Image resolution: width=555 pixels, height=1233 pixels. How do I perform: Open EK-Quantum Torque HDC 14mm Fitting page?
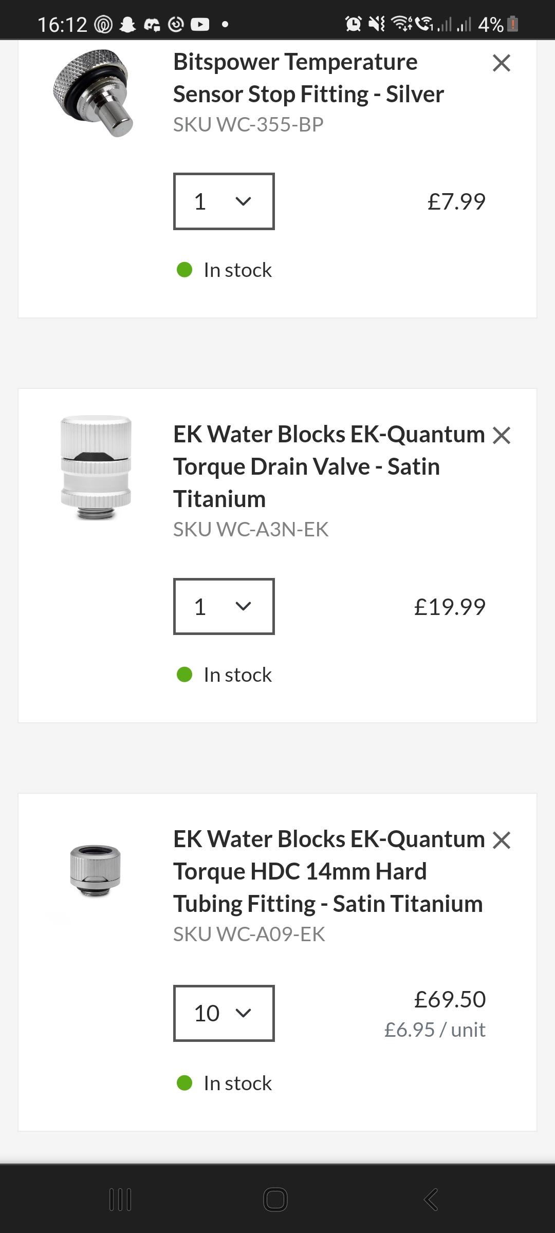(x=329, y=871)
